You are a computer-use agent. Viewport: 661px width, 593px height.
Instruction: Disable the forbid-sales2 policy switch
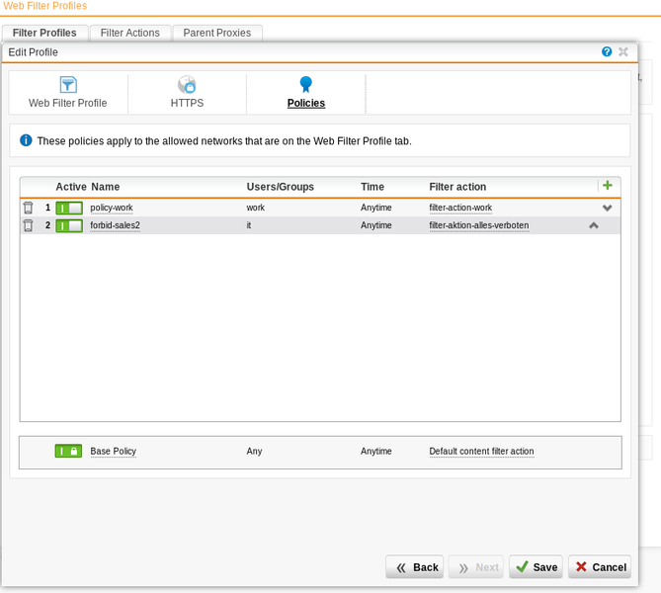point(69,225)
